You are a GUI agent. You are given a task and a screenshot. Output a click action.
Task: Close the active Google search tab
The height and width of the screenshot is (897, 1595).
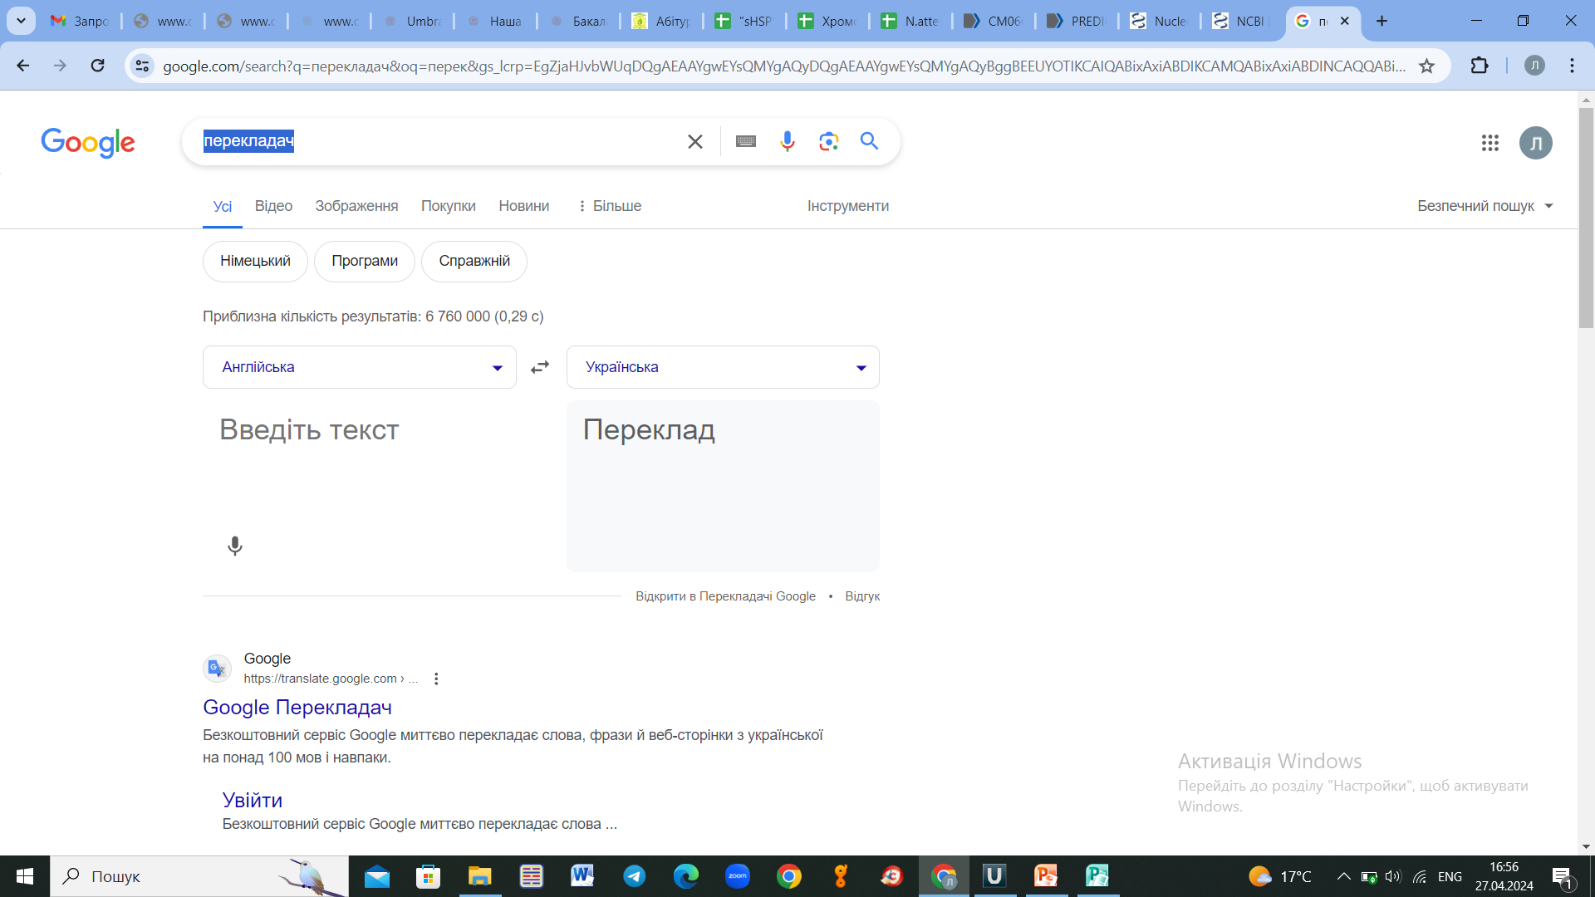pos(1345,21)
